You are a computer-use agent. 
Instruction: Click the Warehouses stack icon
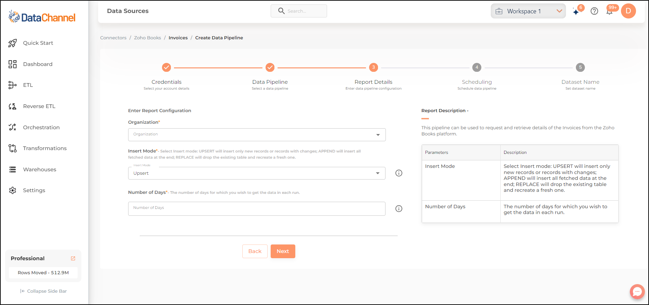[13, 170]
